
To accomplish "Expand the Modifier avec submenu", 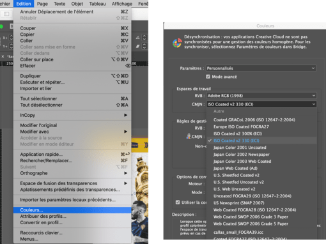I will tap(72, 132).
